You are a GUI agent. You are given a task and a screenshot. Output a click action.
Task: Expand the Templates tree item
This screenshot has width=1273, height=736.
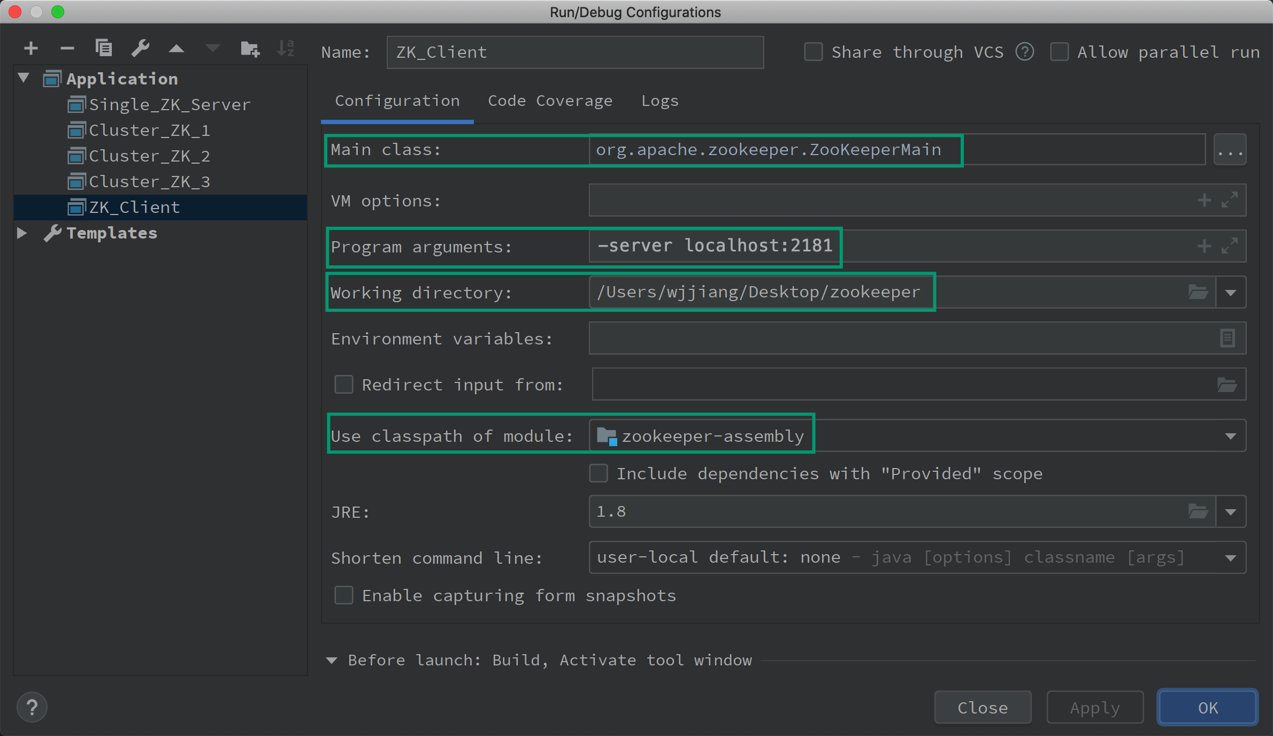click(24, 233)
